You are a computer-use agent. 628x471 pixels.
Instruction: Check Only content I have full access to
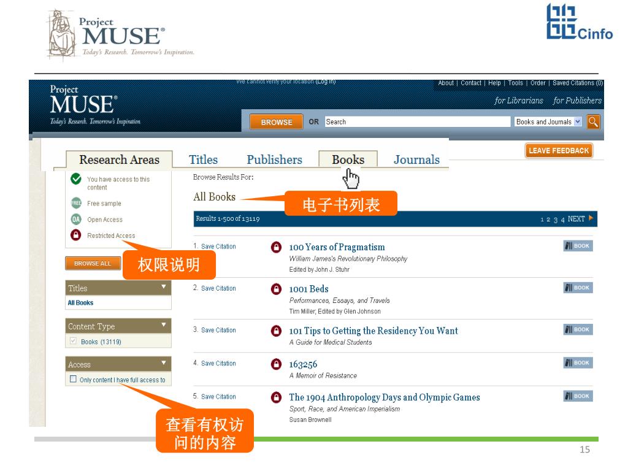coord(73,379)
